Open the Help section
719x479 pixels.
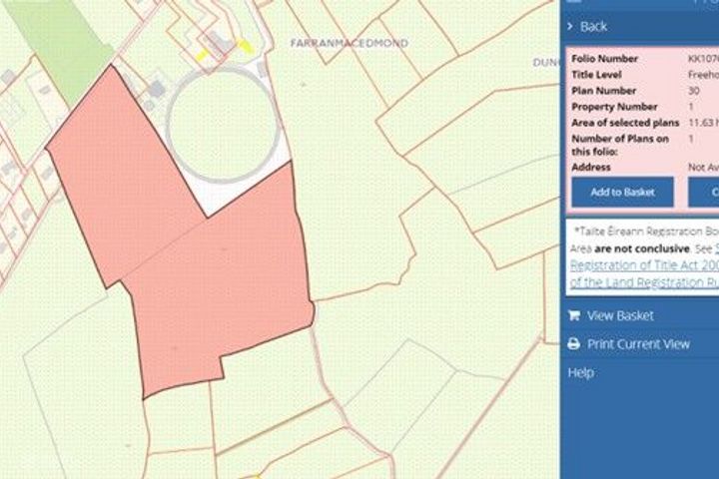pos(580,372)
